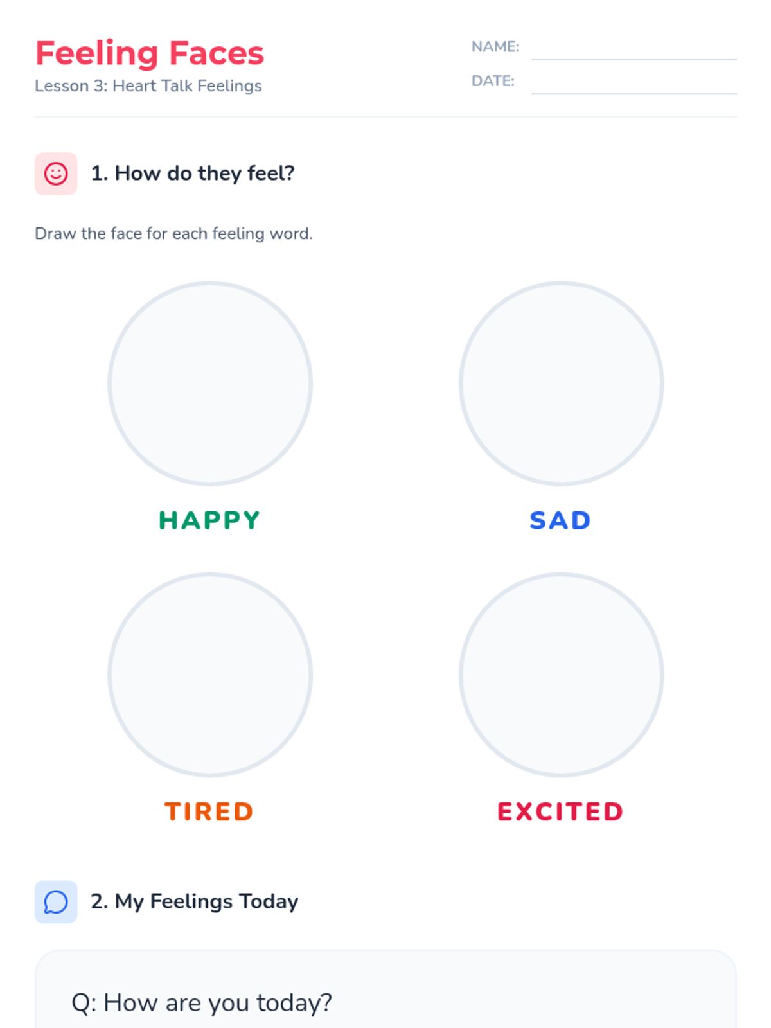The width and height of the screenshot is (771, 1028).
Task: Click the DATE: label text
Action: point(493,82)
